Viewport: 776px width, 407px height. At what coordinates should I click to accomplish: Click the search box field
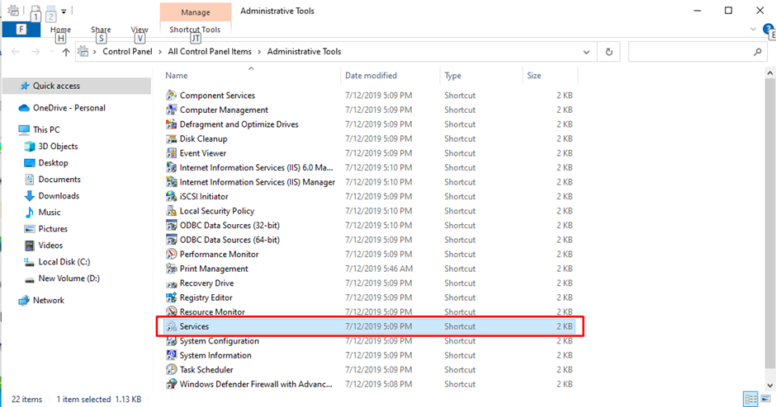[x=697, y=52]
